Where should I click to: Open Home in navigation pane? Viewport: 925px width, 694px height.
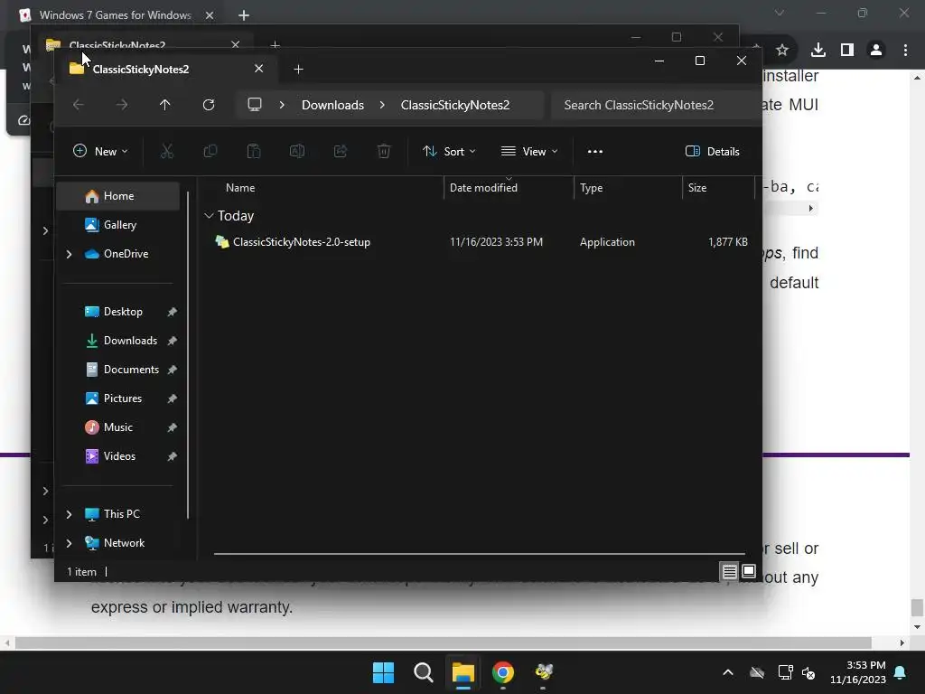(118, 196)
